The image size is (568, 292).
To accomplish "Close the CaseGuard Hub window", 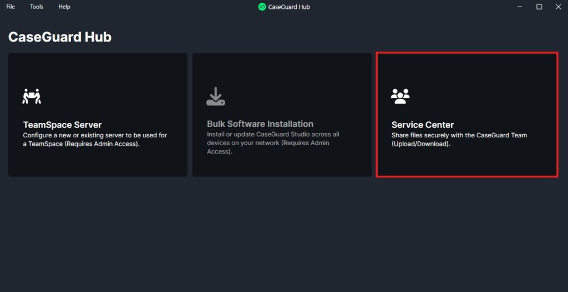I will [558, 7].
